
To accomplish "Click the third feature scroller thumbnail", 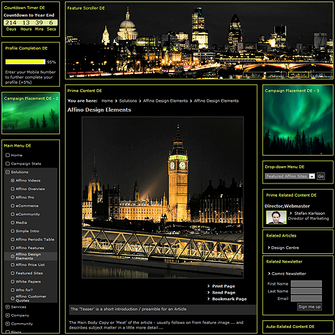I will [298, 75].
